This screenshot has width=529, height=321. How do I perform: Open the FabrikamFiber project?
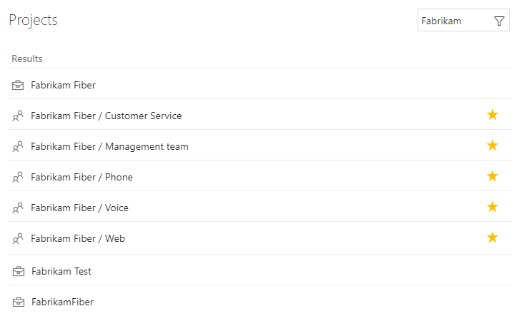[62, 302]
